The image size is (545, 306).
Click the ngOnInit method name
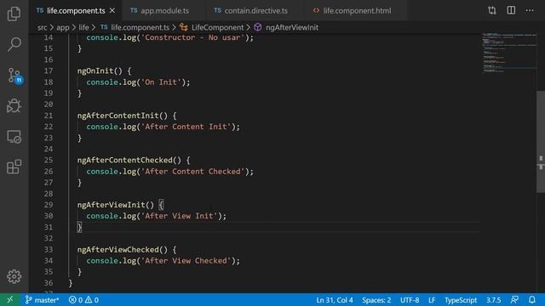(x=95, y=71)
